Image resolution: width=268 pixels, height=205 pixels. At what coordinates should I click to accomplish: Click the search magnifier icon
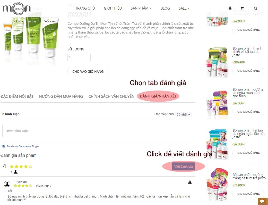coord(255,8)
